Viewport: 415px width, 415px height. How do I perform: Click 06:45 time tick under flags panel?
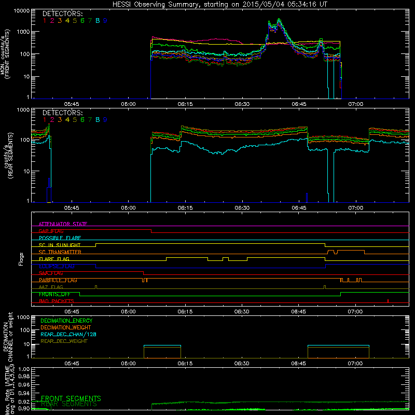pyautogui.click(x=299, y=312)
